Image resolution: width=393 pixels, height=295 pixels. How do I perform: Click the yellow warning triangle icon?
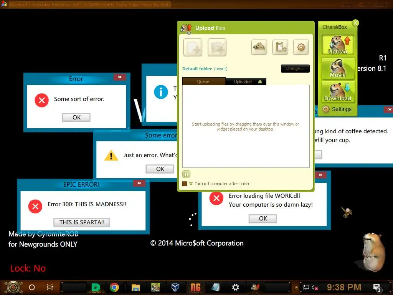(x=111, y=155)
